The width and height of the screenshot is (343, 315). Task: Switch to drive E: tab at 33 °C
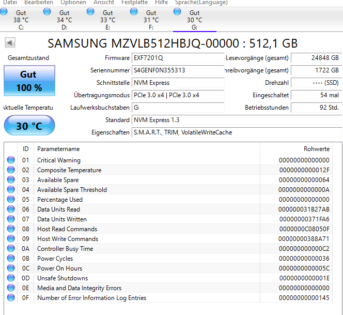pos(107,20)
